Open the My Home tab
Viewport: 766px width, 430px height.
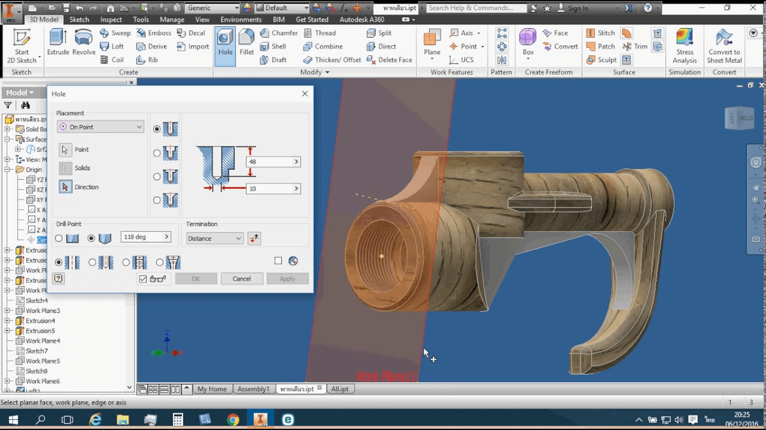pos(212,389)
